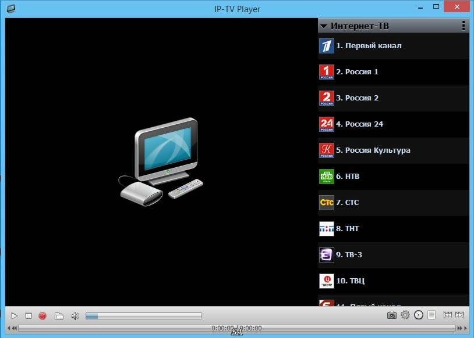Screen dimensions: 474x338
Task: Select channel 9. ТВ-3
Action: tap(393, 255)
